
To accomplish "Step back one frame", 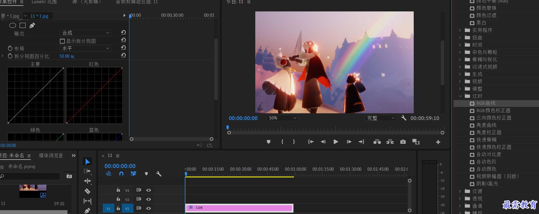I will coord(323,142).
